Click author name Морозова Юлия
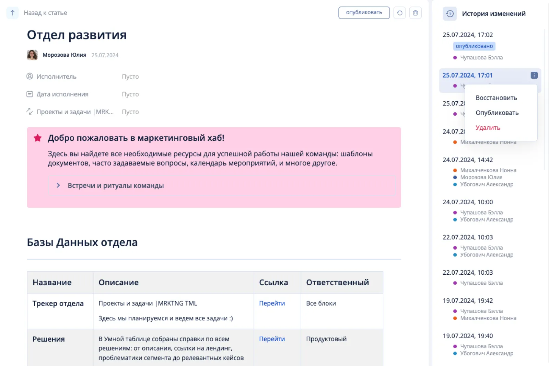The height and width of the screenshot is (366, 549). click(64, 55)
